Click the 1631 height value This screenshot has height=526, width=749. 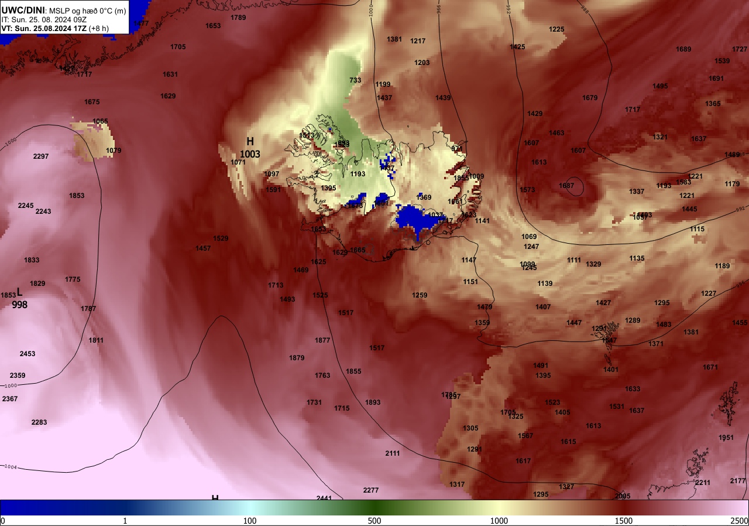(170, 74)
